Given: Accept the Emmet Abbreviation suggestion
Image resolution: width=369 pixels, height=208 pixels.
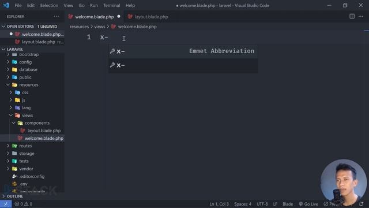Looking at the screenshot, I should [183, 51].
